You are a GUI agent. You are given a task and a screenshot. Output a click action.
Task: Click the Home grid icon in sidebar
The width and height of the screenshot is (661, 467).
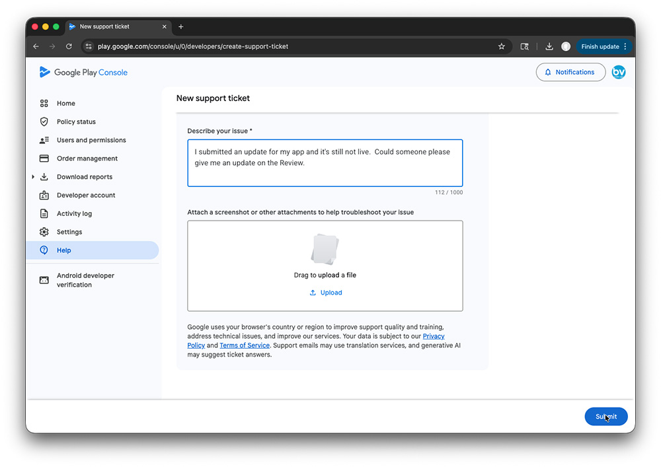tap(44, 103)
